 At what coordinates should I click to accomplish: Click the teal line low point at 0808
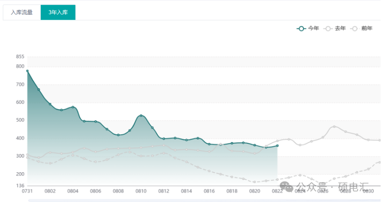pyautogui.click(x=118, y=135)
